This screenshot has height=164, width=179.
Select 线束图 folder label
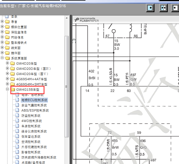16,48
